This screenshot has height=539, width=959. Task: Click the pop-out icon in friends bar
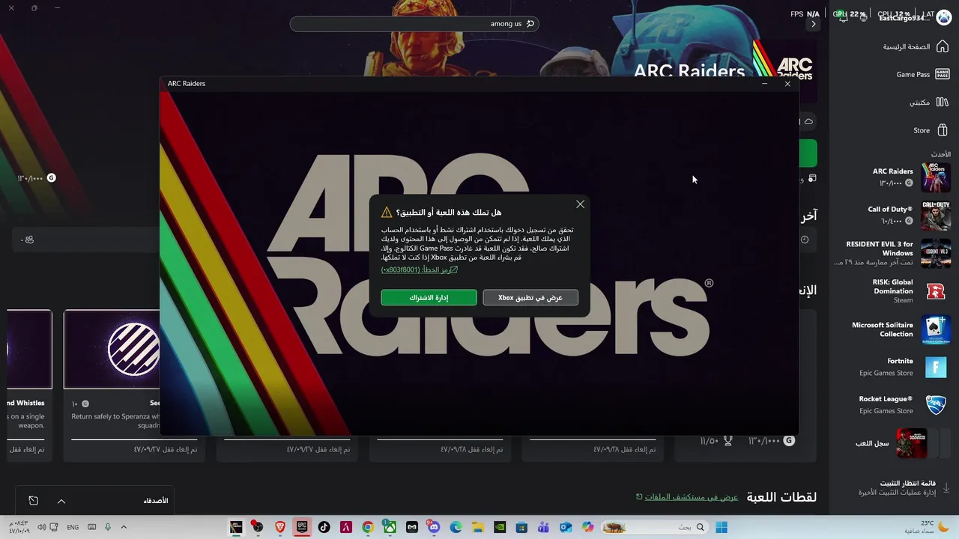pyautogui.click(x=34, y=501)
